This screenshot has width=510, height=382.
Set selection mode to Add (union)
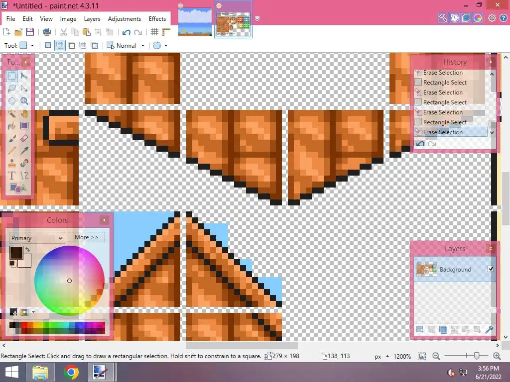click(x=60, y=45)
